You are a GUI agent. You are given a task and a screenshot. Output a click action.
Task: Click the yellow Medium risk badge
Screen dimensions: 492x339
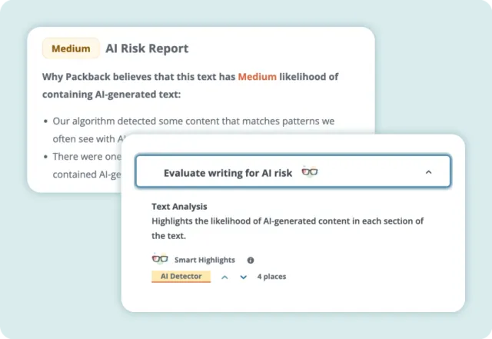[71, 48]
